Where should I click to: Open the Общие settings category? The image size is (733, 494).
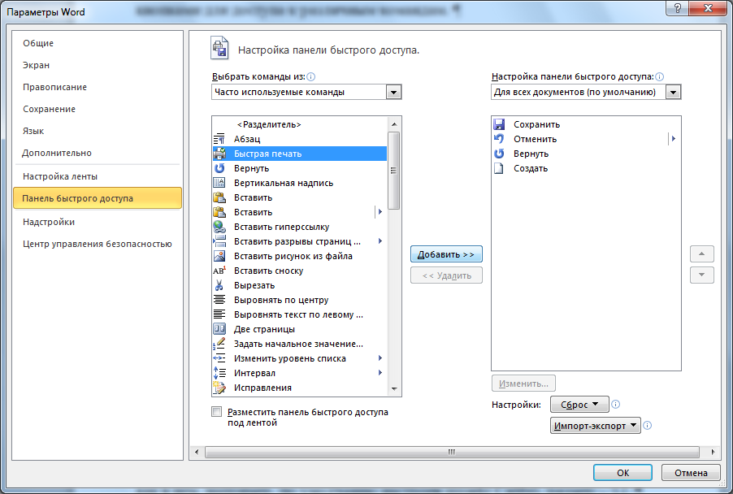pyautogui.click(x=38, y=43)
